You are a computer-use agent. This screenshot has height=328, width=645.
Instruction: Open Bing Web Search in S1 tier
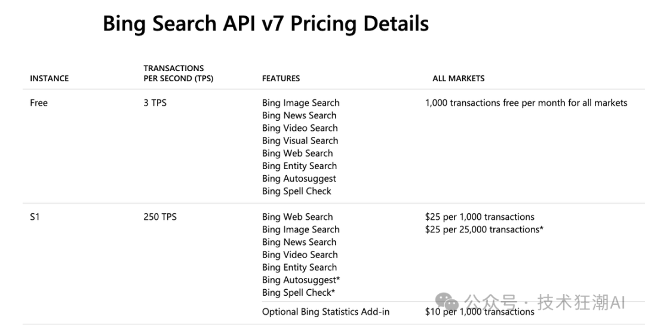coord(297,217)
